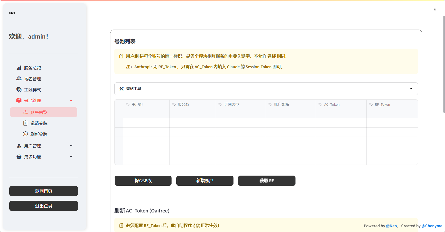
Task: Click the red 号池管理 cube icon
Action: click(x=19, y=100)
